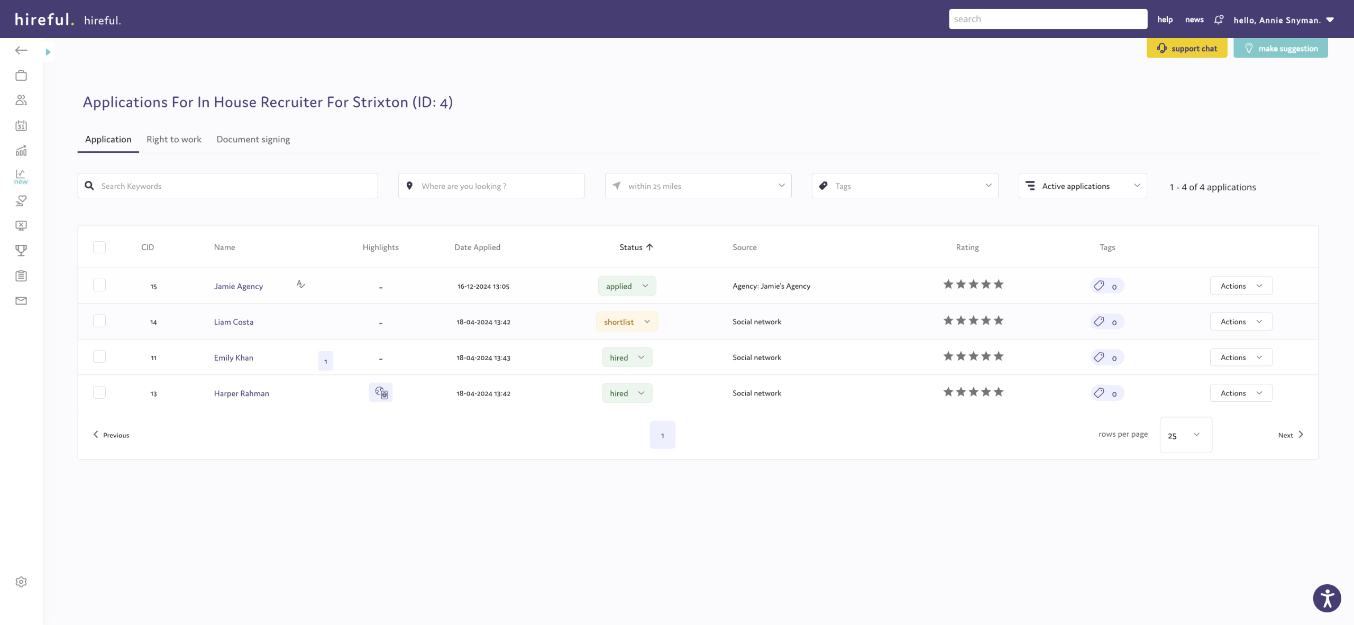Expand the Active applications filter dropdown

[x=1082, y=186]
